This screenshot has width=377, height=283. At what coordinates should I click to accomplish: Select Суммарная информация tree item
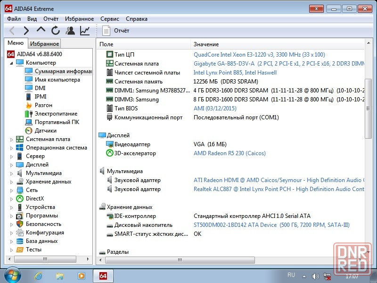[58, 71]
